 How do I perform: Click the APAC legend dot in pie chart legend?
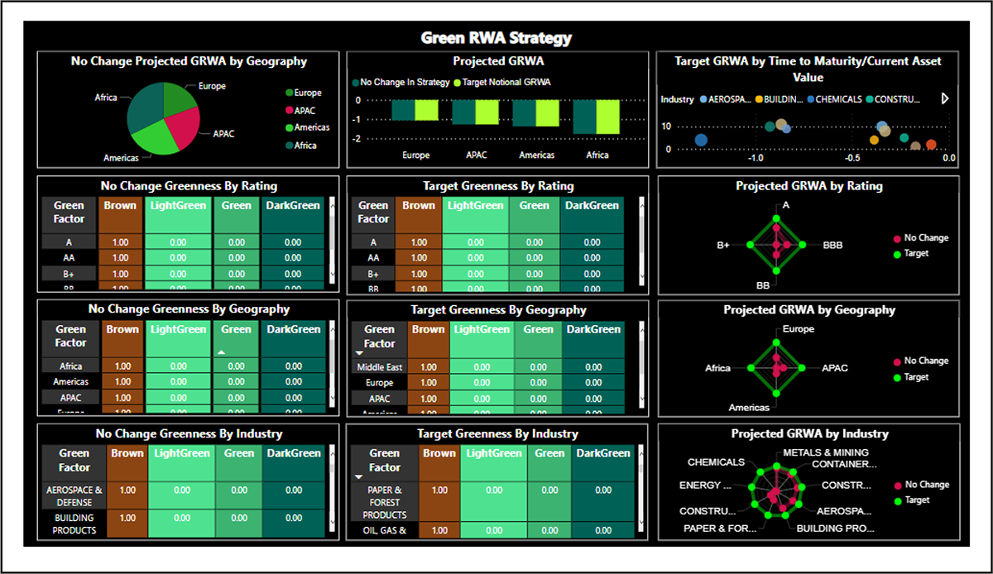coord(289,111)
